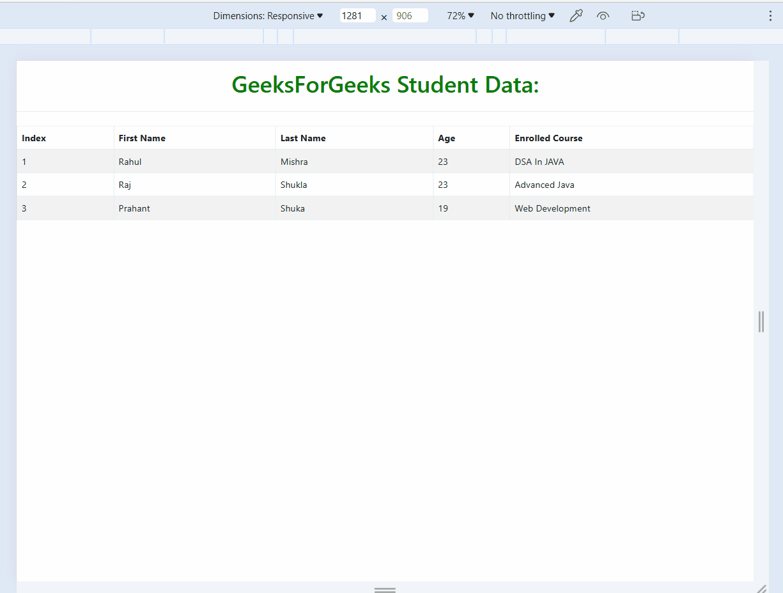783x593 pixels.
Task: Click the eye vision-deficiency icon
Action: point(603,16)
